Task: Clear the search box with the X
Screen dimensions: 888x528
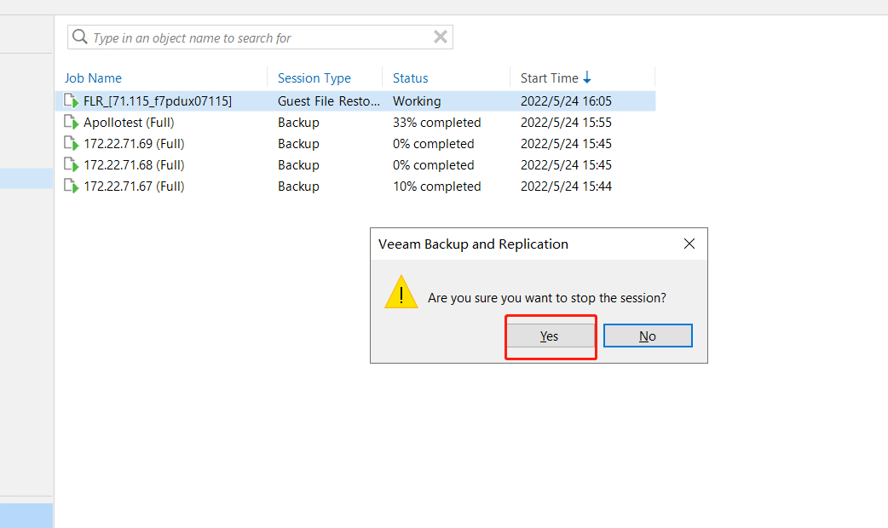Action: click(x=440, y=37)
